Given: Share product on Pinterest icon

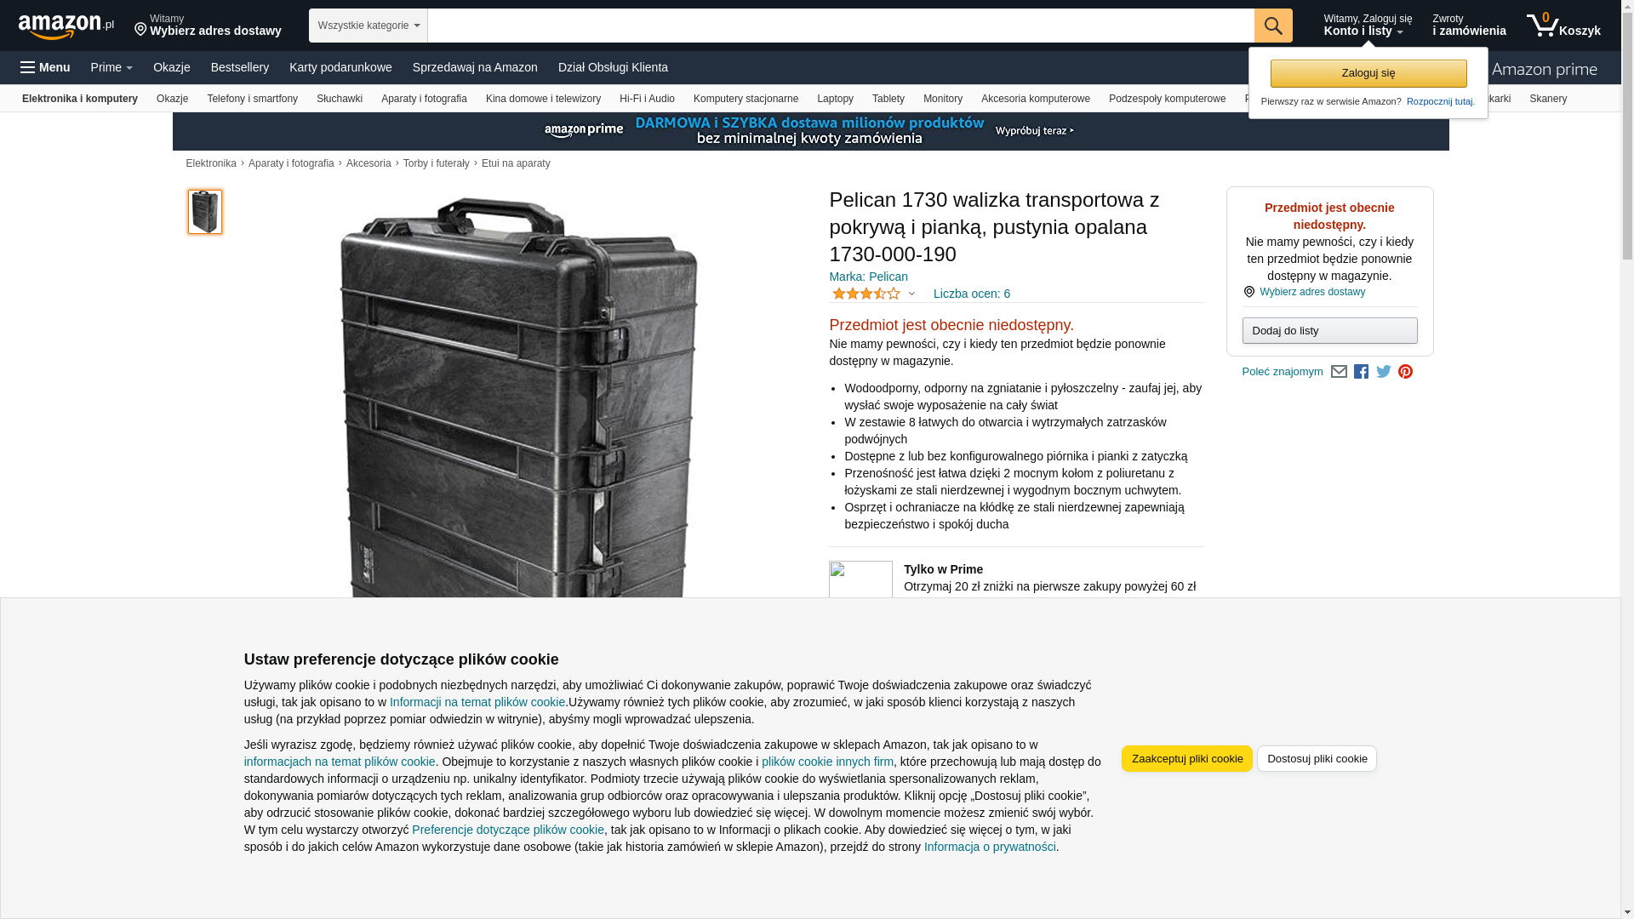Looking at the screenshot, I should pyautogui.click(x=1405, y=372).
